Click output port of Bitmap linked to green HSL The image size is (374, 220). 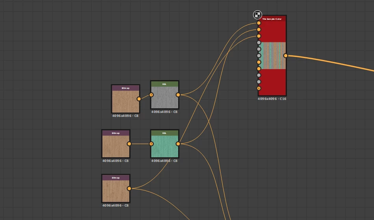click(x=129, y=144)
